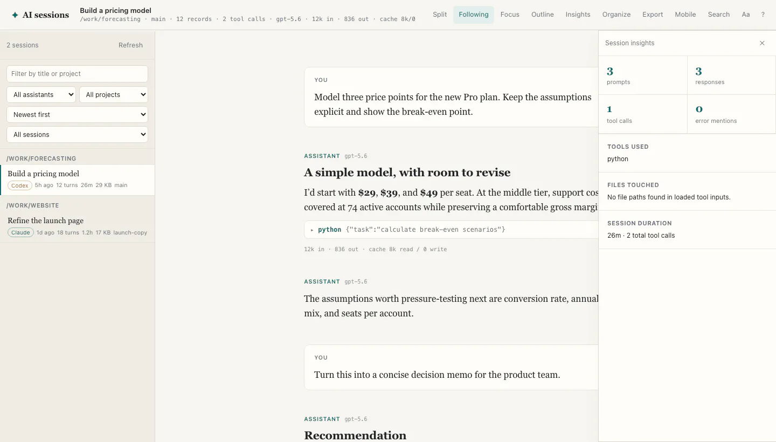Select the Refine the launch page session

[77, 226]
